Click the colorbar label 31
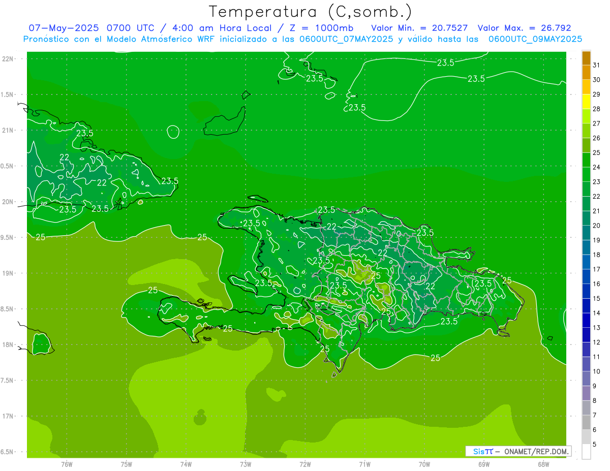 596,65
